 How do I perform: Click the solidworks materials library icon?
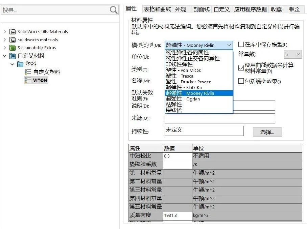[x=13, y=39]
